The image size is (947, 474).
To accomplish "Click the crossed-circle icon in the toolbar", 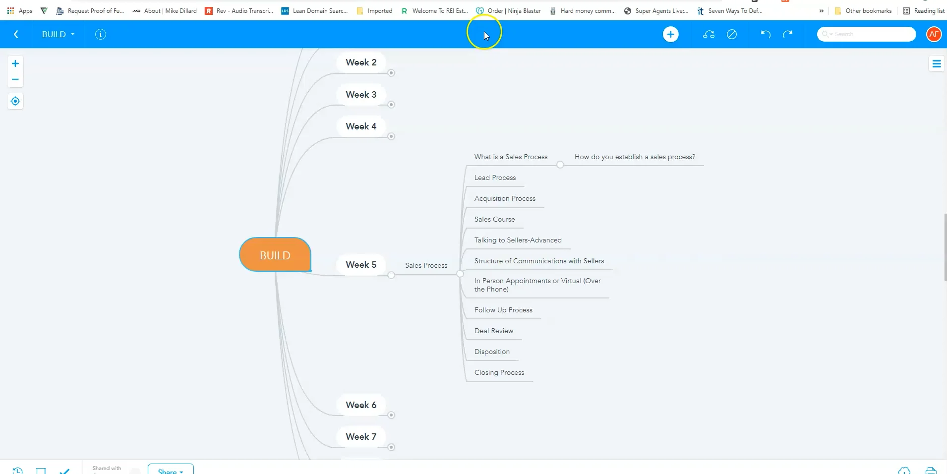I will (732, 34).
